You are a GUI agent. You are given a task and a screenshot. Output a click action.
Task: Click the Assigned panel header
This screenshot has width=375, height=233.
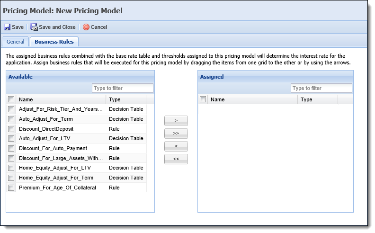tap(276, 77)
